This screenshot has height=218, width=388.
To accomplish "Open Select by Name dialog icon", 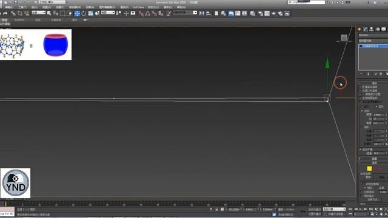I will 56,13.
